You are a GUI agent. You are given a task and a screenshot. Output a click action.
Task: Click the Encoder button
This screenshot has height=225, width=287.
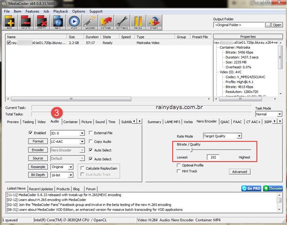[38, 150]
